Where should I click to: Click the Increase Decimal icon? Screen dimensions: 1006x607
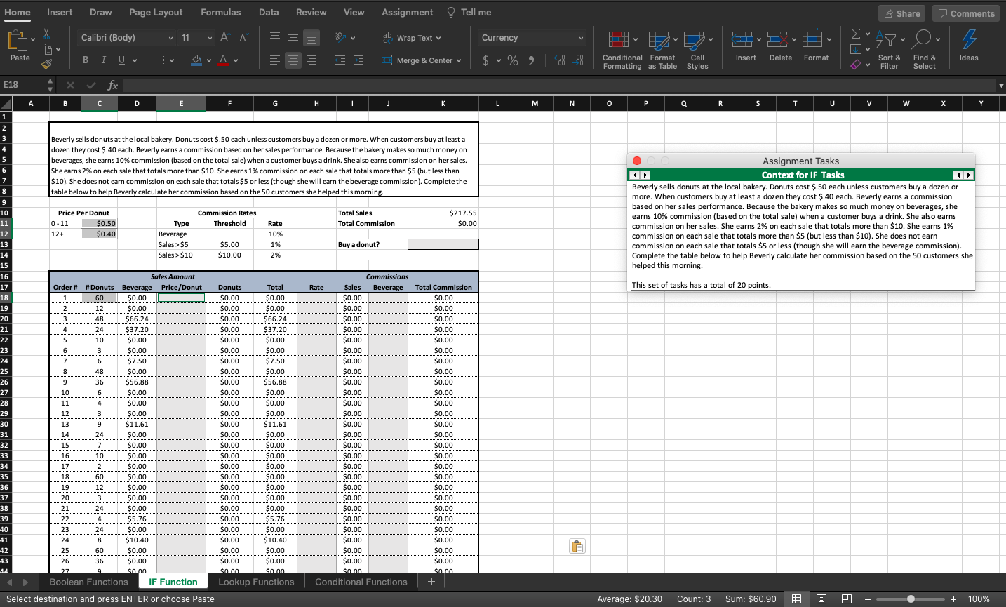pos(560,60)
